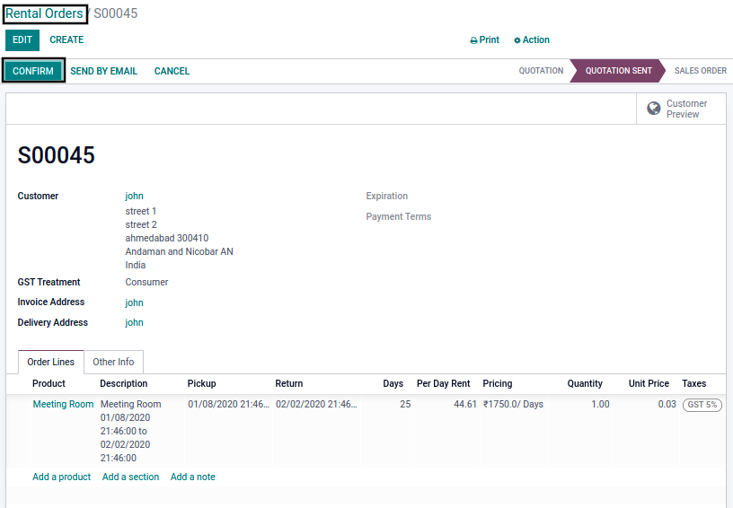Open the Print dropdown menu
This screenshot has width=733, height=508.
485,40
